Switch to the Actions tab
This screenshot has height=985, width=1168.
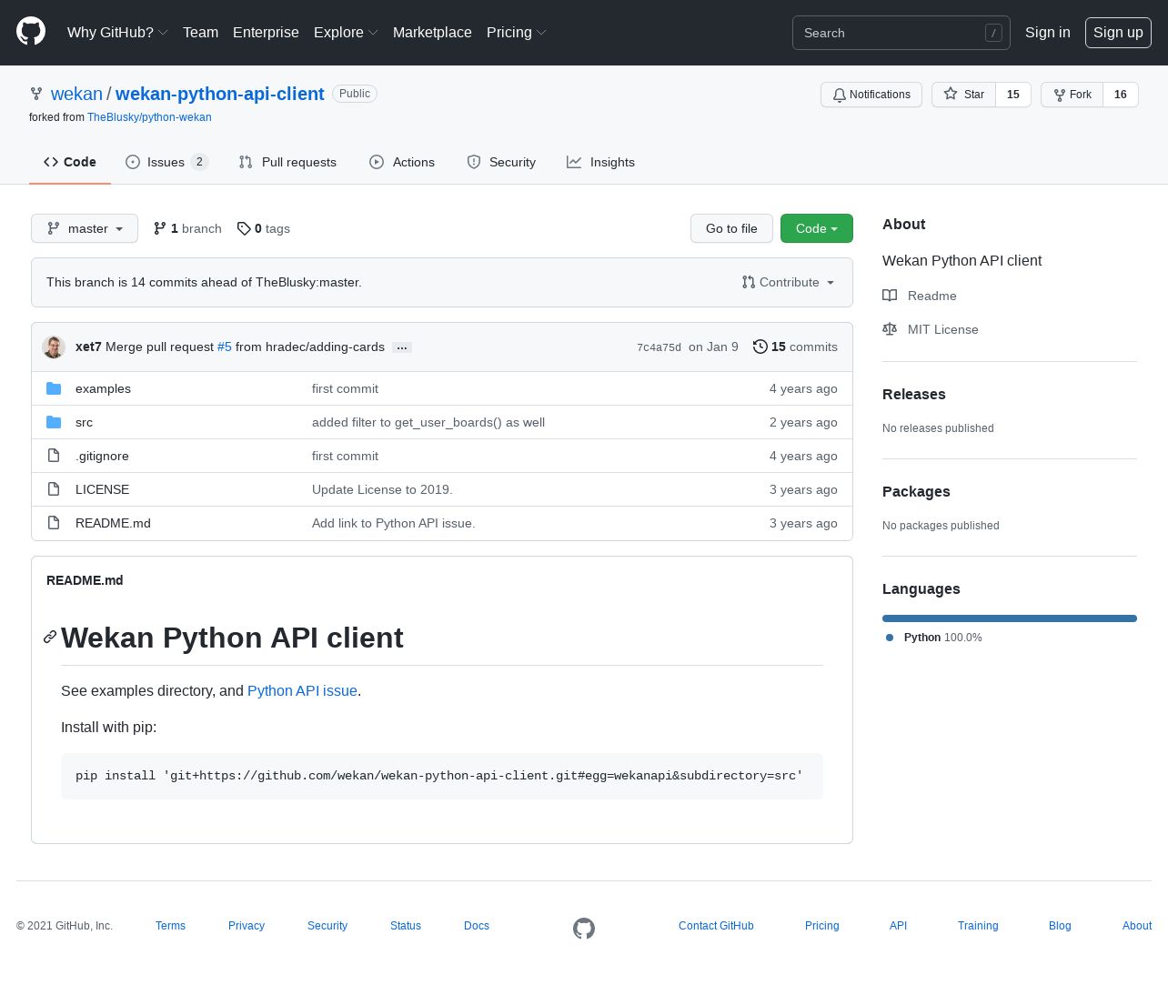coord(402,162)
